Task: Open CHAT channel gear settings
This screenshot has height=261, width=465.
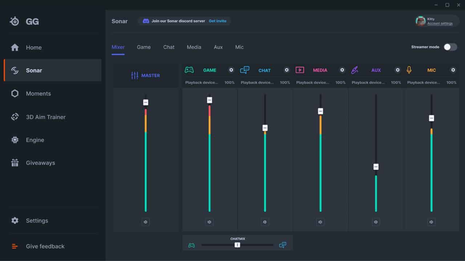Action: (287, 70)
